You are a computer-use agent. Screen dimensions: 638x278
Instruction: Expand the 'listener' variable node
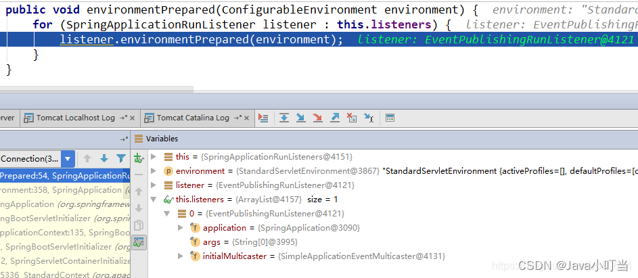154,185
